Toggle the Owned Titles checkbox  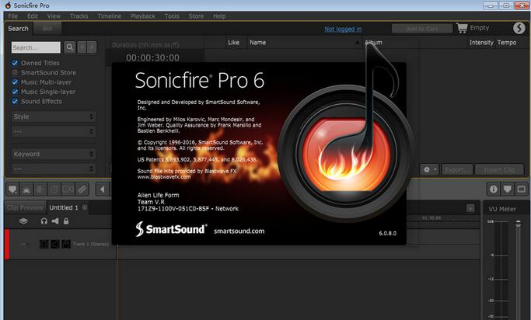coord(15,63)
